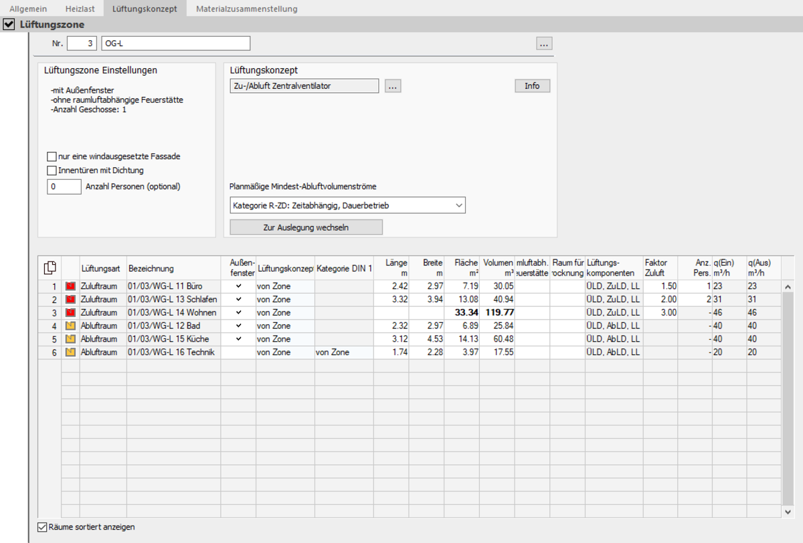The height and width of the screenshot is (543, 803).
Task: Click red supply-air icon for Büro row
Action: (70, 286)
